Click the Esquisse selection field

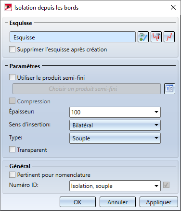click(73, 37)
